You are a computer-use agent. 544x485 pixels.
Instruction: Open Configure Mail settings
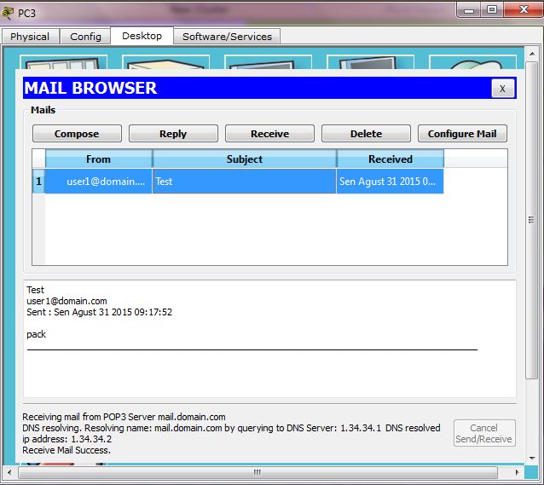(462, 134)
